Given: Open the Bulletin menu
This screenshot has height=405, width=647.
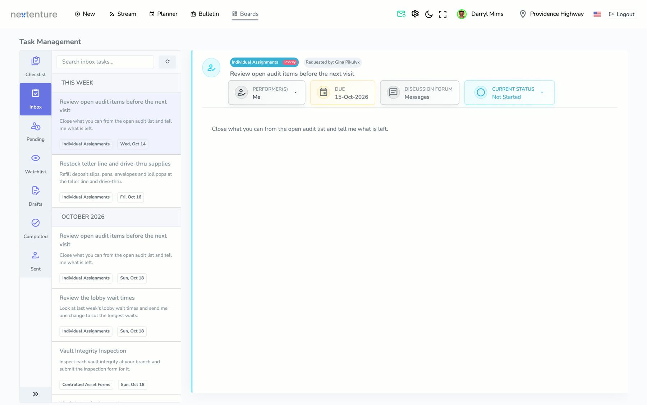Looking at the screenshot, I should point(205,14).
